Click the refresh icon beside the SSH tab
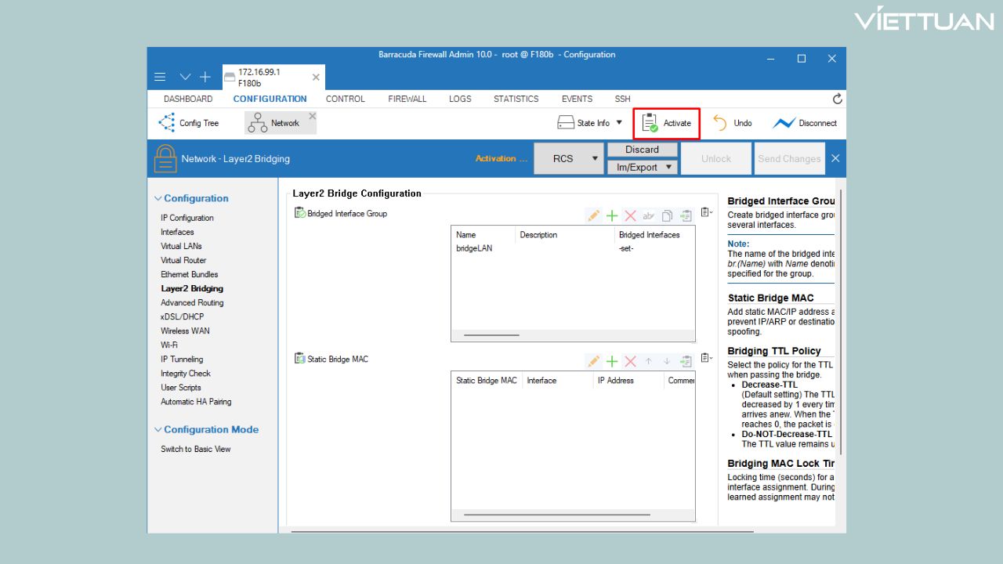The image size is (1003, 564). (x=837, y=99)
